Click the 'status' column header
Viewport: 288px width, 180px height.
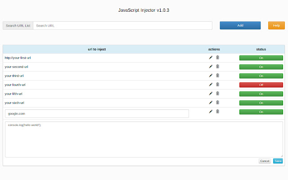[x=261, y=49]
